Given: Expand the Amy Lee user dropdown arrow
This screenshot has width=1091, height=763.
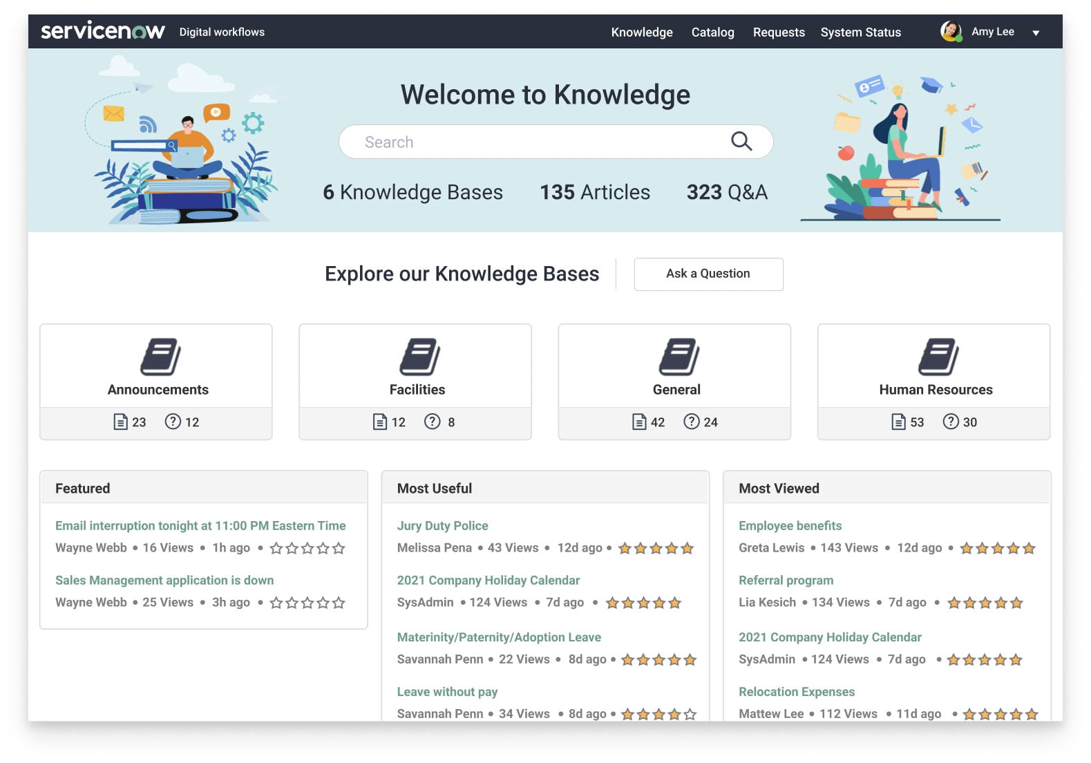Looking at the screenshot, I should [x=1036, y=32].
